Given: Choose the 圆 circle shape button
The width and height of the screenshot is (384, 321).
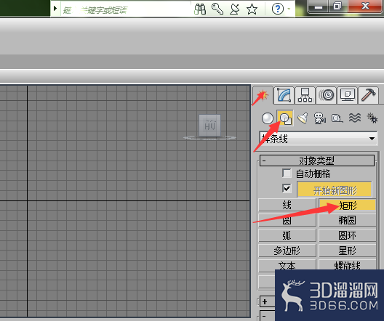Looking at the screenshot, I should [287, 220].
